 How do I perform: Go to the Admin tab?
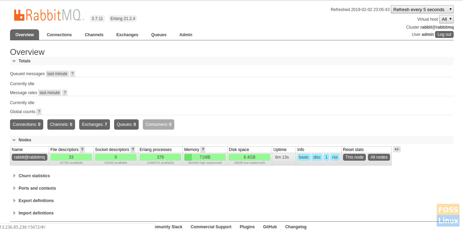pyautogui.click(x=186, y=35)
